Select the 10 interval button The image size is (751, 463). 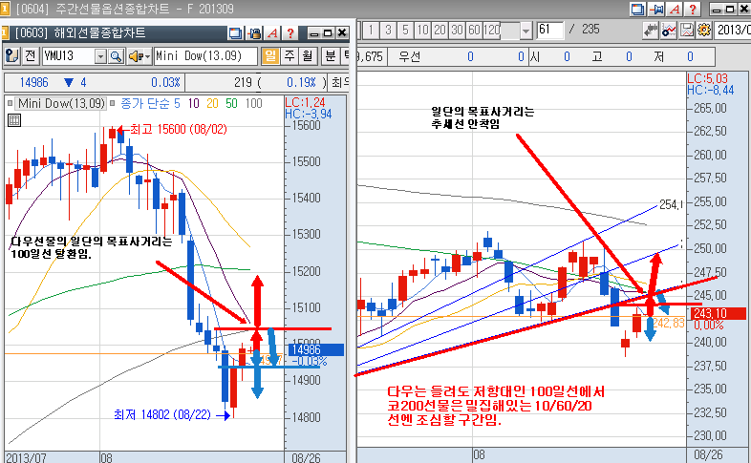click(423, 30)
